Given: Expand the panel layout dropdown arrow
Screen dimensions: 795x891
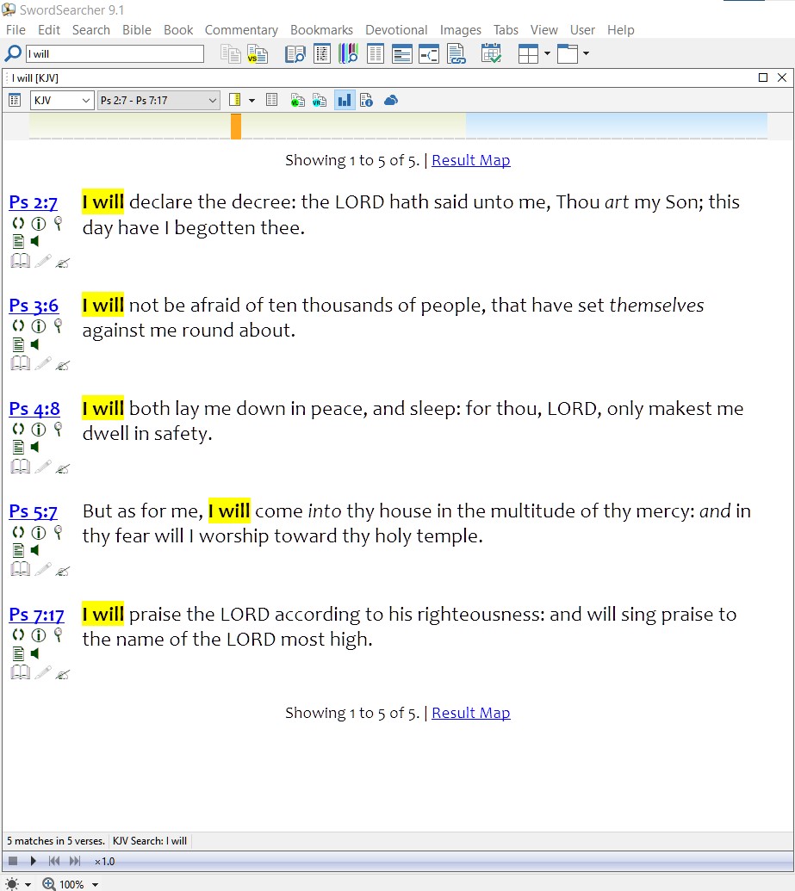Looking at the screenshot, I should pos(547,54).
